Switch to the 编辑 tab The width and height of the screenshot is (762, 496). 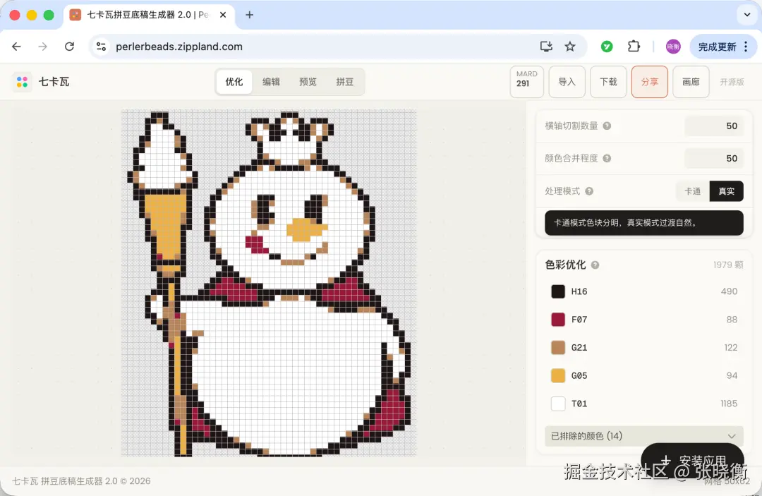point(271,82)
